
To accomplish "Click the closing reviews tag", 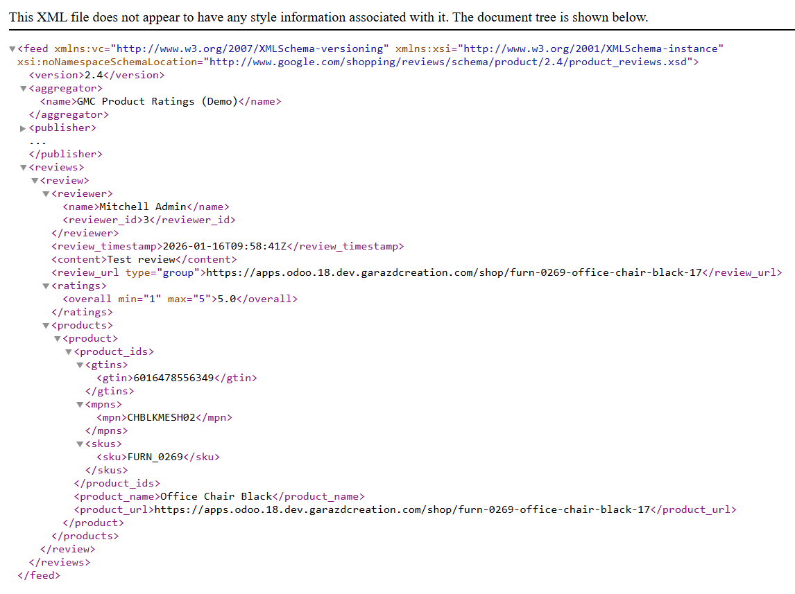I will tap(60, 562).
